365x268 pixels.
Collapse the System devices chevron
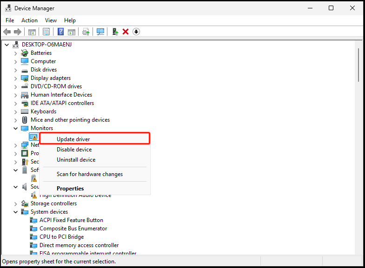(16, 212)
